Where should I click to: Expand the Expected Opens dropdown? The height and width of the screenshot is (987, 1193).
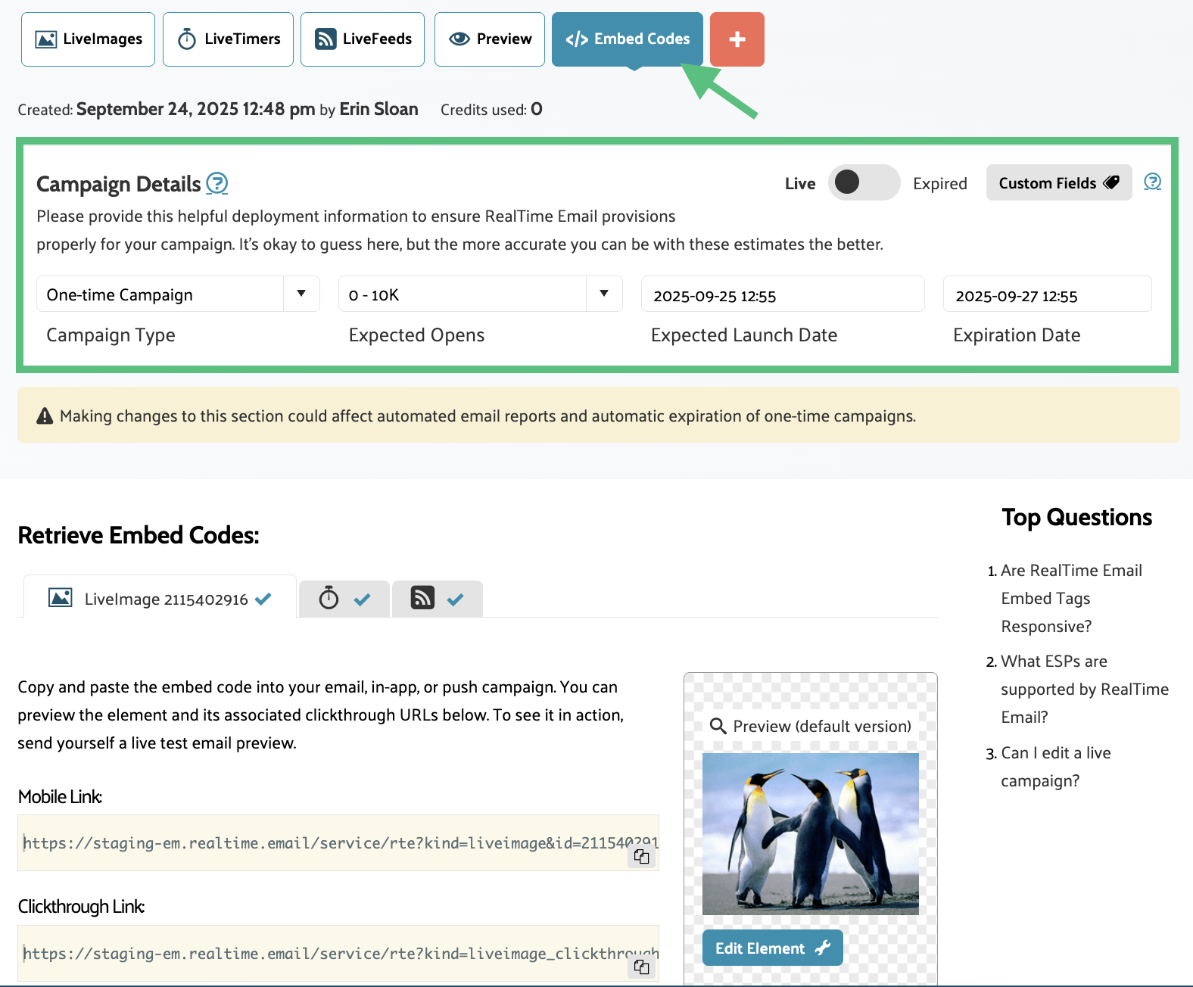pyautogui.click(x=480, y=294)
